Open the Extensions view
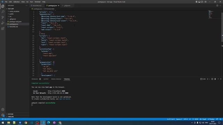 click(3, 28)
